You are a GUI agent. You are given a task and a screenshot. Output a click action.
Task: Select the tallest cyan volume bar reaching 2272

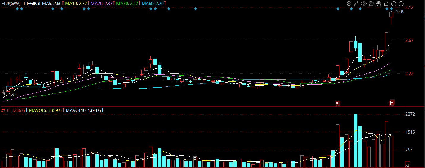[x=356, y=141]
